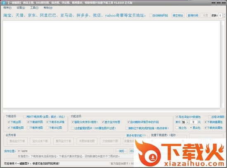The image size is (227, 168).
Task: Increase the 皮肤 value with the up arrow
Action: 224,14
